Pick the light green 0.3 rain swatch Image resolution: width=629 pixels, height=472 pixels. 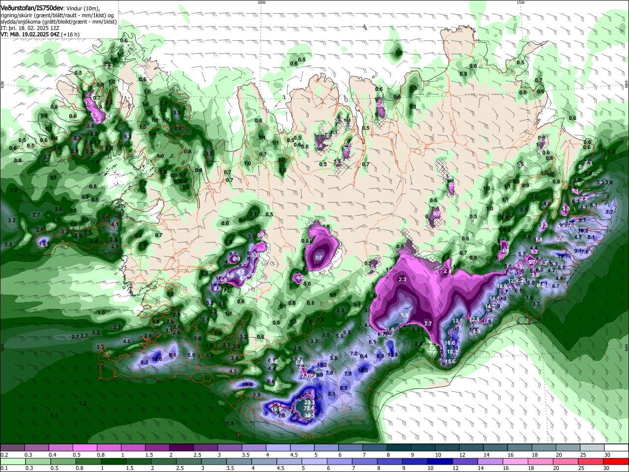pos(38,462)
